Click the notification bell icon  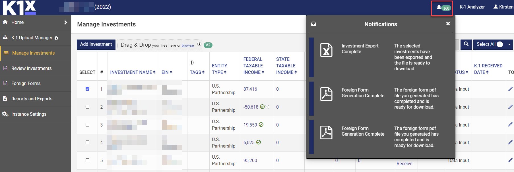coord(439,7)
